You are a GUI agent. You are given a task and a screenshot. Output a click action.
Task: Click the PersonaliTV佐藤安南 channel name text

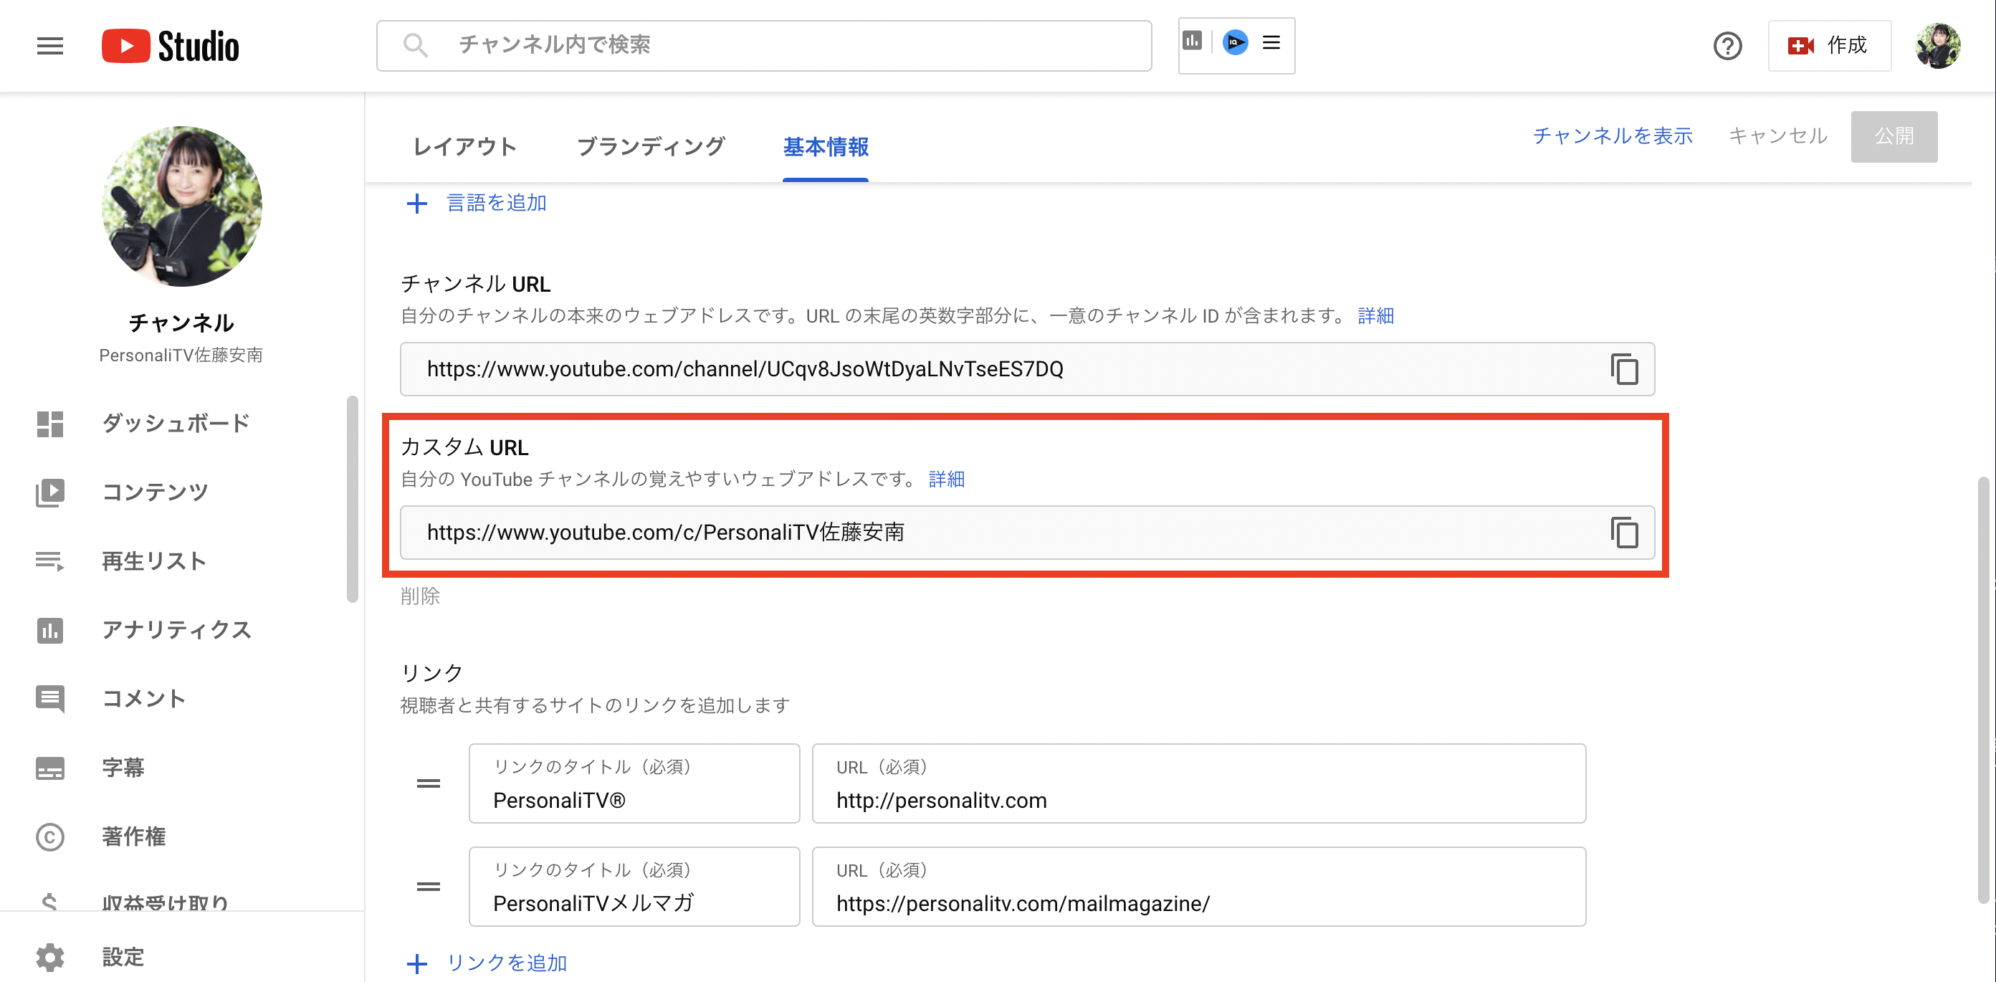click(181, 355)
